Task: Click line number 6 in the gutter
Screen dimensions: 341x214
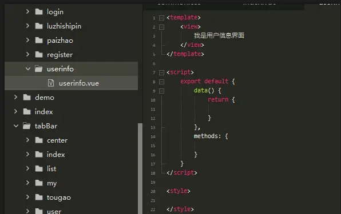Action: [x=154, y=63]
